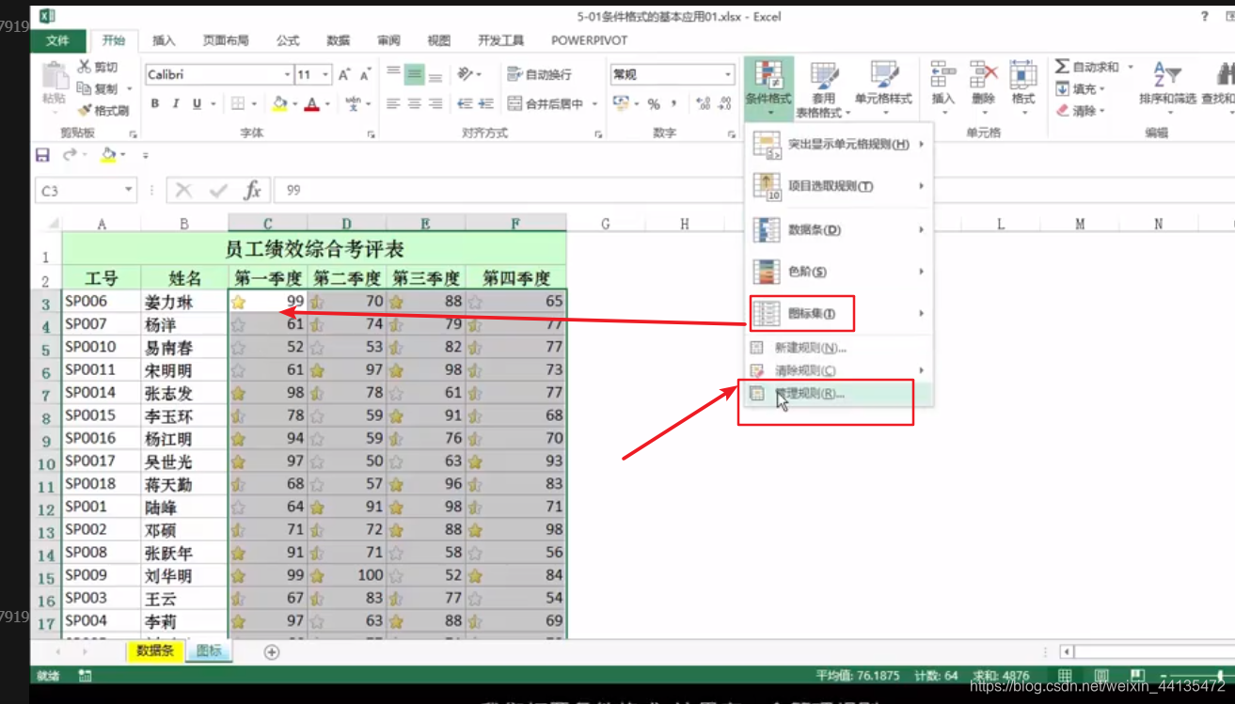This screenshot has width=1235, height=704.
Task: Click the 自动求和 (AutoSum) sigma icon
Action: point(1061,67)
